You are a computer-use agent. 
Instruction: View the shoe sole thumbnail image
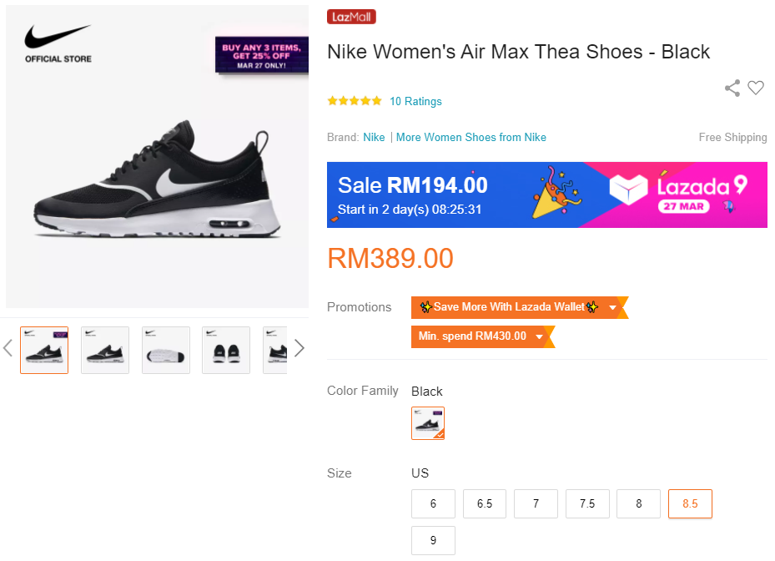click(x=166, y=350)
